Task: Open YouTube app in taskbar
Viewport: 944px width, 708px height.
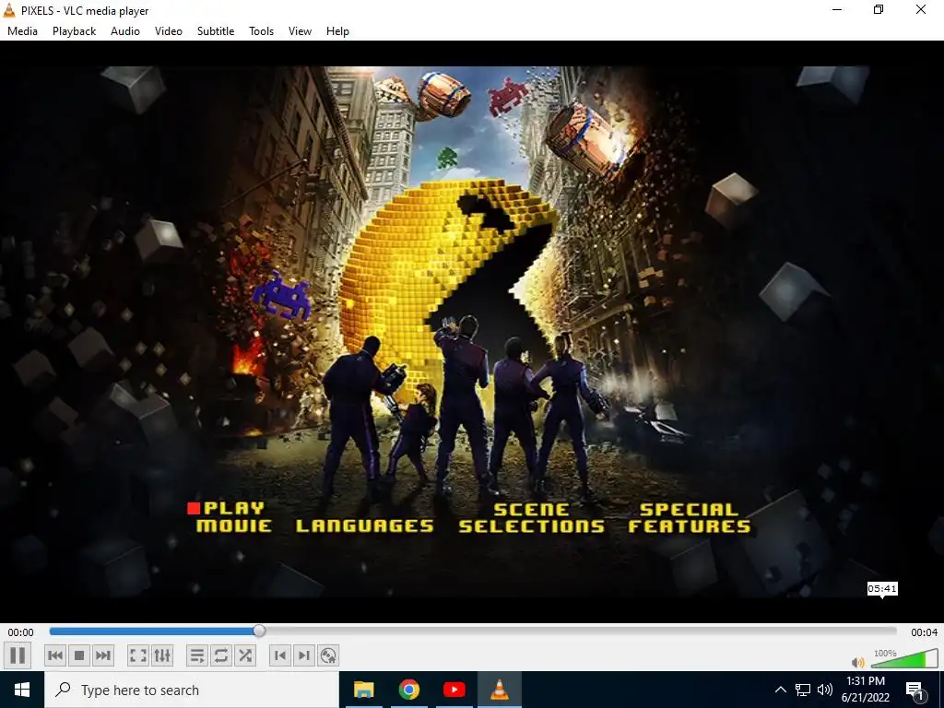Action: 454,690
